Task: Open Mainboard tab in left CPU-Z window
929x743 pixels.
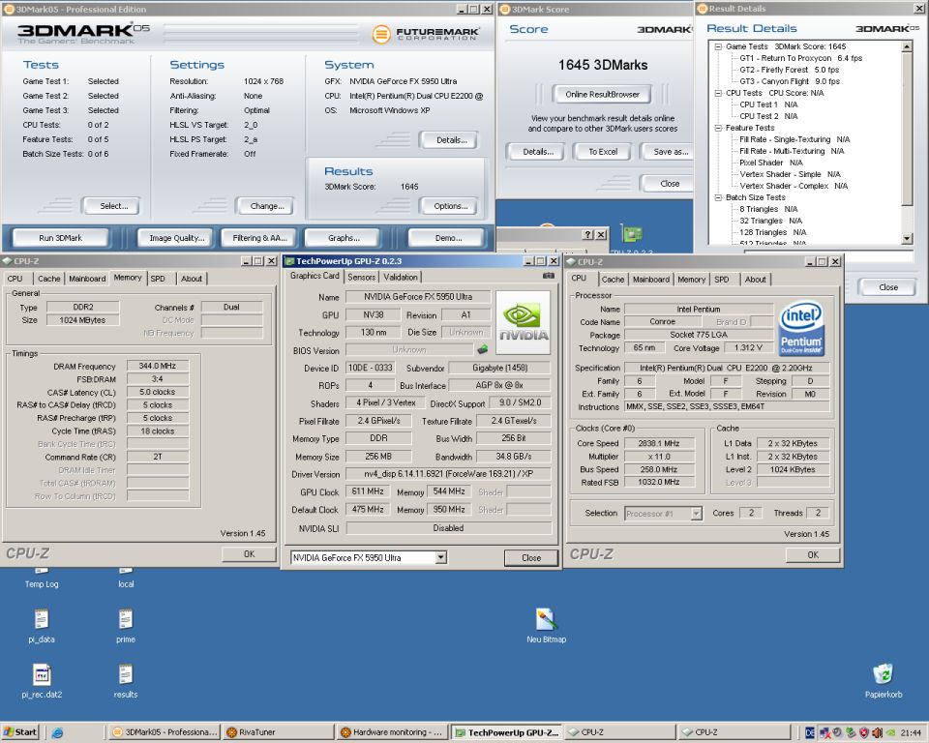Action: [87, 279]
